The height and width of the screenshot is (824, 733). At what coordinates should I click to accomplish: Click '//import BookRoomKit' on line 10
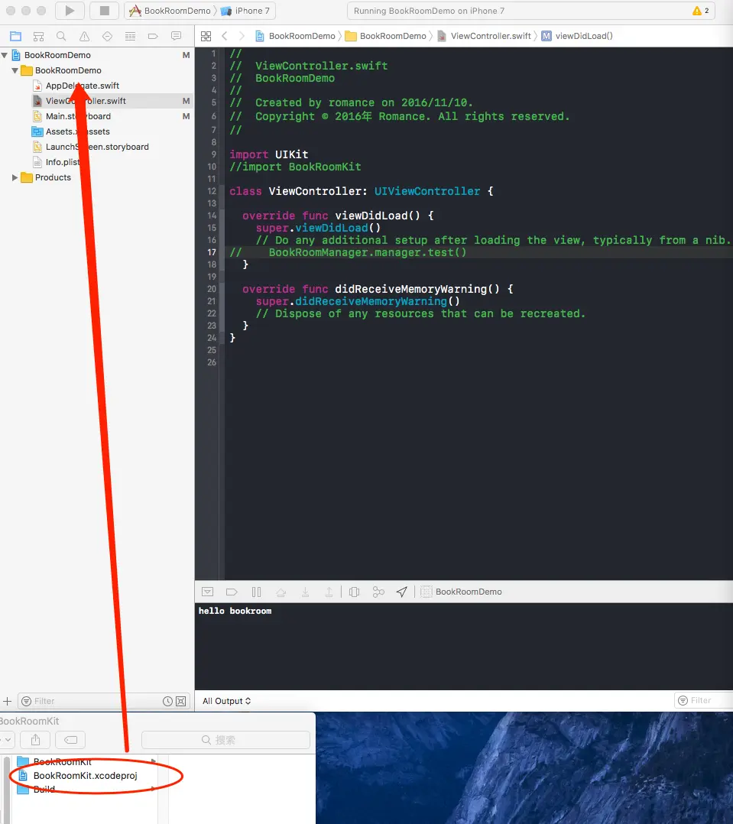tap(295, 167)
